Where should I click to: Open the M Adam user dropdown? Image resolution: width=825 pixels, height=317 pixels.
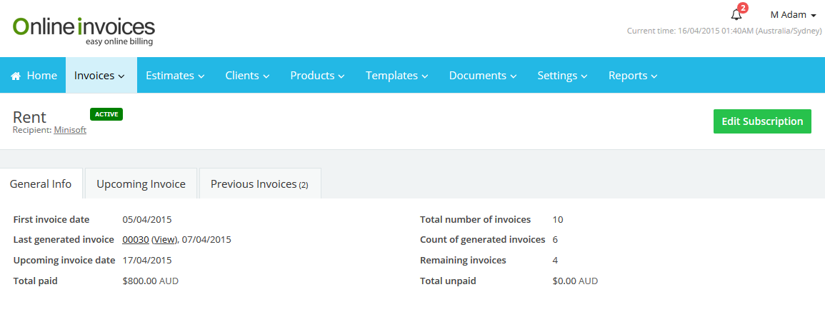(793, 15)
